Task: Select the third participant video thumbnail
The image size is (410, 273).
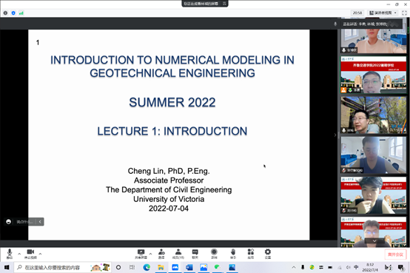Action: 374,115
